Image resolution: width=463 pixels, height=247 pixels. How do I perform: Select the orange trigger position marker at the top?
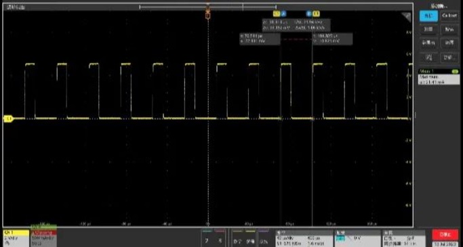[x=208, y=14]
